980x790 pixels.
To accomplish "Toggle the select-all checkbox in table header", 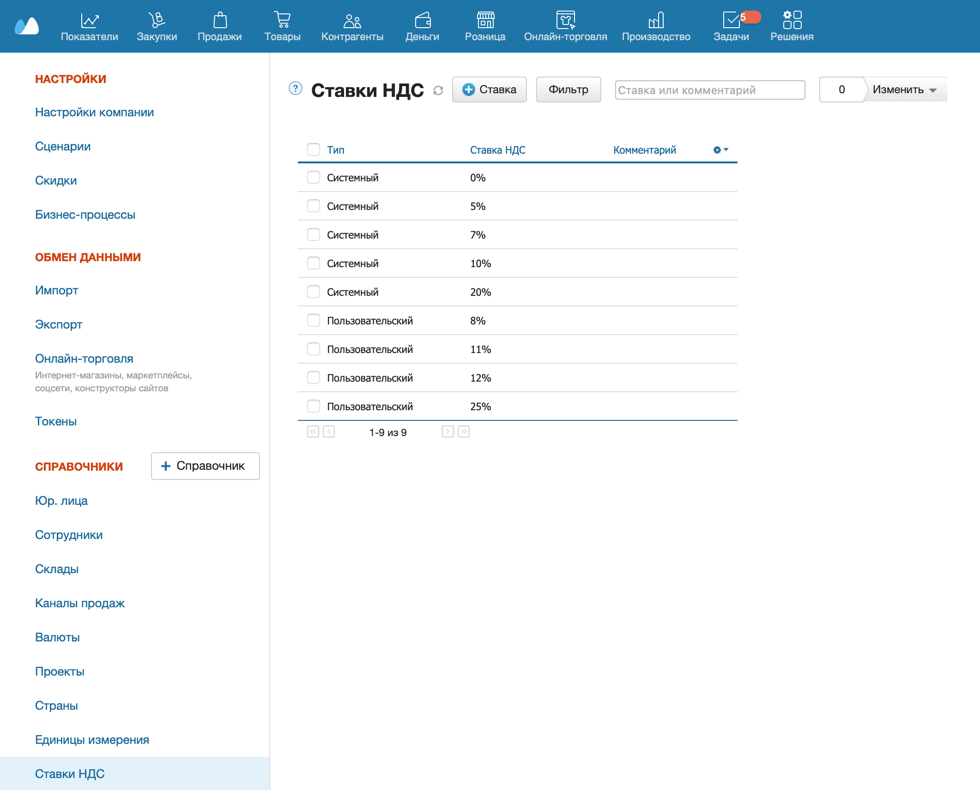I will tap(314, 150).
